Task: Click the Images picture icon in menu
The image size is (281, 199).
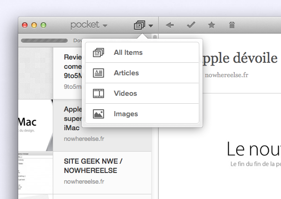Action: pyautogui.click(x=98, y=114)
